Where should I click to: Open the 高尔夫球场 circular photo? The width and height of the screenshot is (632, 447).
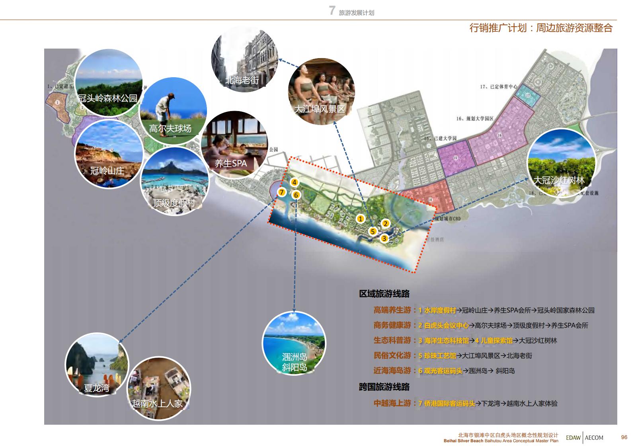tap(174, 111)
